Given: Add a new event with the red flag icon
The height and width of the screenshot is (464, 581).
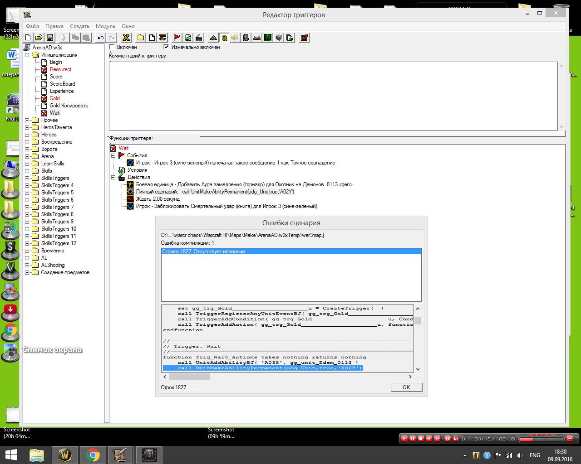Looking at the screenshot, I should pyautogui.click(x=177, y=38).
